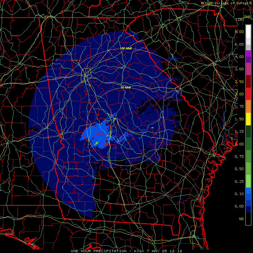The height and width of the screenshot is (253, 253).
Task: Click the 8.00 legend value
Action: (x=239, y=31)
